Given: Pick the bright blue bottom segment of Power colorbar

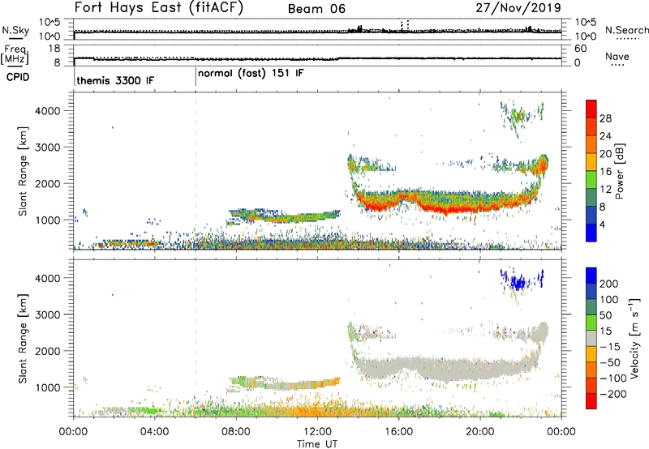Looking at the screenshot, I should (591, 233).
